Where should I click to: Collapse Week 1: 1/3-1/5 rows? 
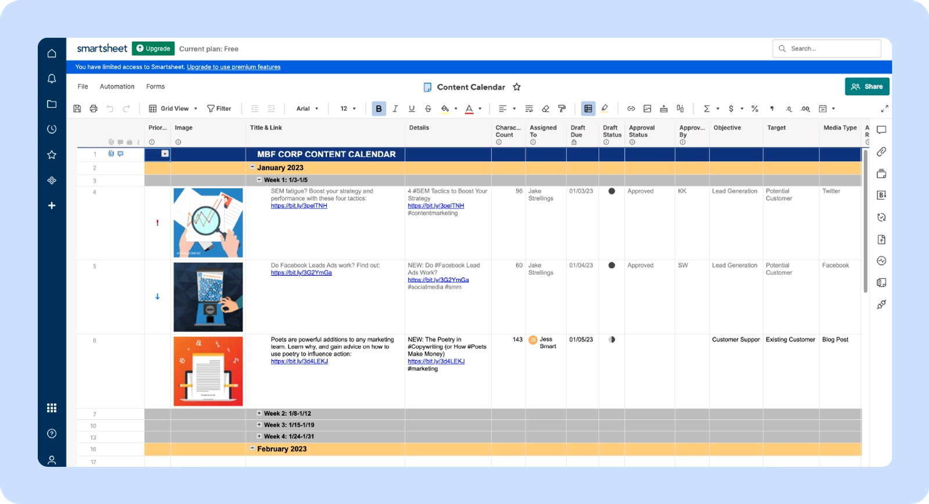pyautogui.click(x=259, y=180)
